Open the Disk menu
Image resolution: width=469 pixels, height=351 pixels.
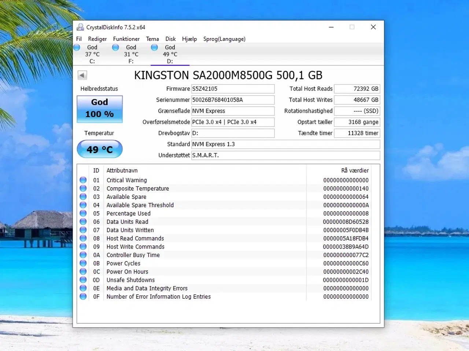170,39
